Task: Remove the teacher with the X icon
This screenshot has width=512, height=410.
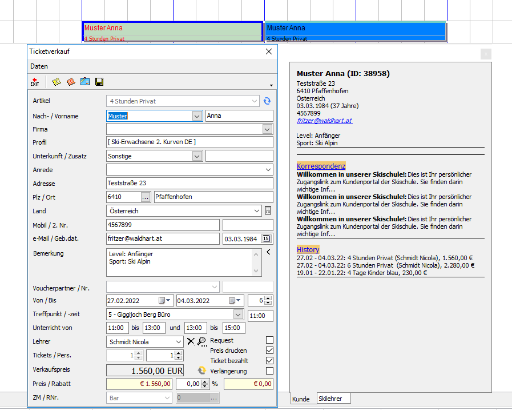Action: coord(191,341)
